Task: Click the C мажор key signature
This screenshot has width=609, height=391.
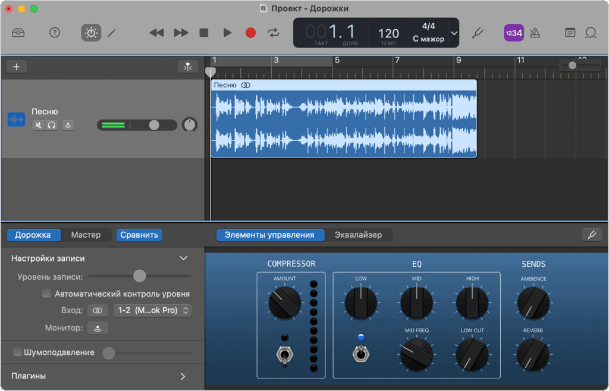Action: 428,39
